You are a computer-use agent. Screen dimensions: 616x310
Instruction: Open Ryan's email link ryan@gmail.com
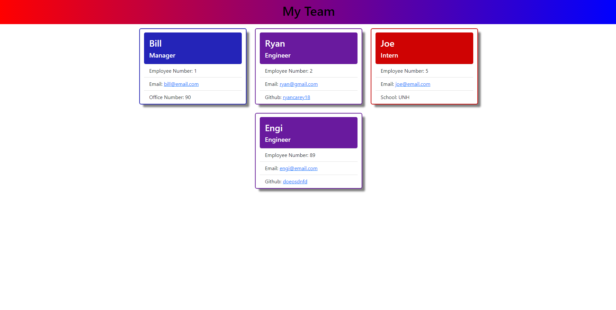[298, 84]
